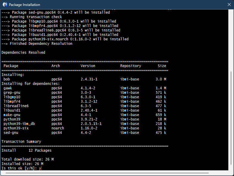
Task: Click the 'Size' column header
Action: click(162, 66)
